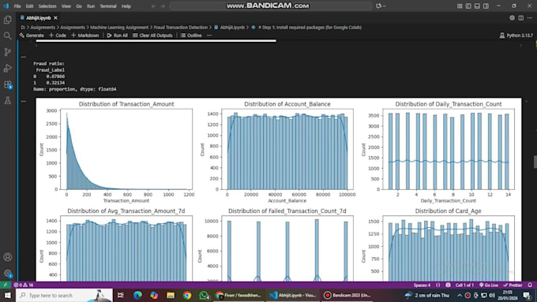The height and width of the screenshot is (302, 537).
Task: Open more editor actions ellipsis
Action: (x=530, y=18)
